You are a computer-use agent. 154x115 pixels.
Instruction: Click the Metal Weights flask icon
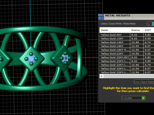pyautogui.click(x=101, y=17)
